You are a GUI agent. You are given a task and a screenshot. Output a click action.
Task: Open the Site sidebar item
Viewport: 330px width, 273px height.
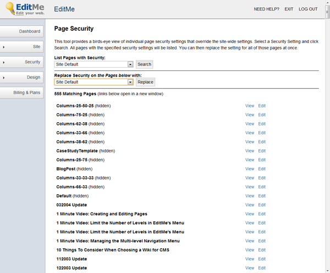21,47
